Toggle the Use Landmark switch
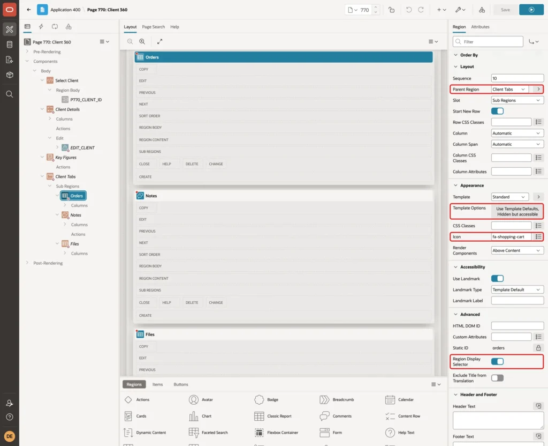The width and height of the screenshot is (548, 446). [x=497, y=279]
